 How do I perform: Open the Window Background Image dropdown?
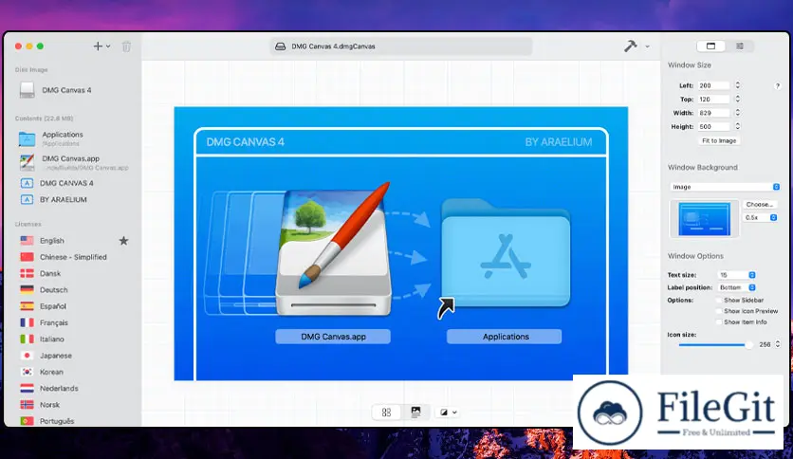point(725,187)
